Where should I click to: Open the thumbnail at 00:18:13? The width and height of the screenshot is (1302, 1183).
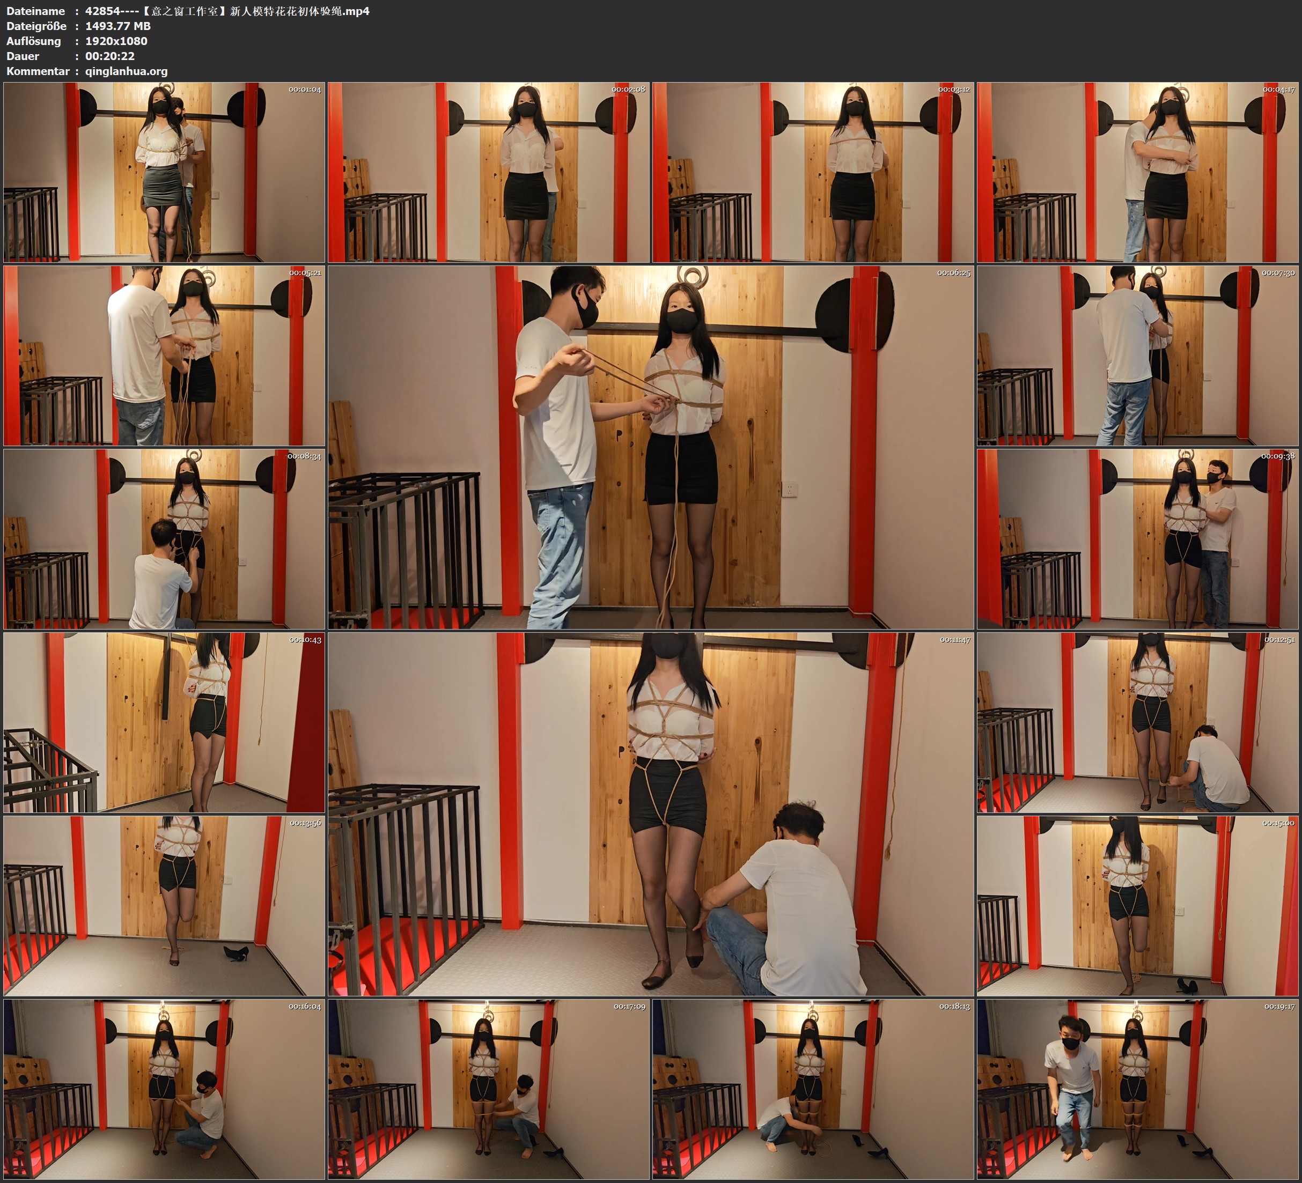(812, 1089)
